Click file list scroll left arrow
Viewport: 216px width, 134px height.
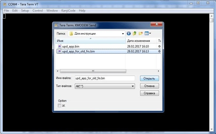(58, 71)
